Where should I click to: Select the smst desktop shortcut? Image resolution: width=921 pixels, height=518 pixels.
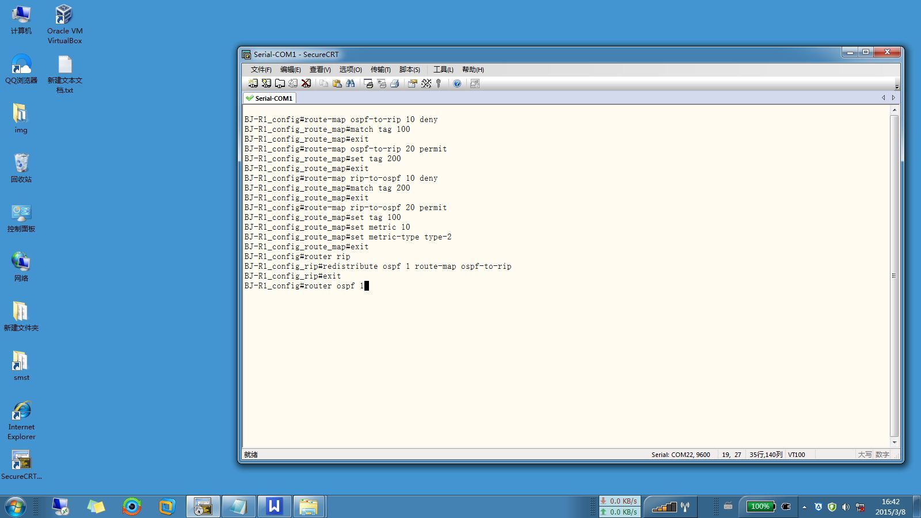[x=21, y=365]
